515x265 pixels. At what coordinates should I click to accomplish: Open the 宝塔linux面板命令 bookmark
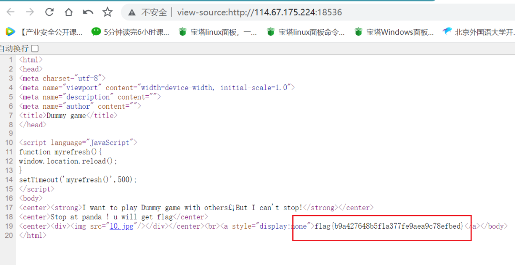(x=306, y=32)
